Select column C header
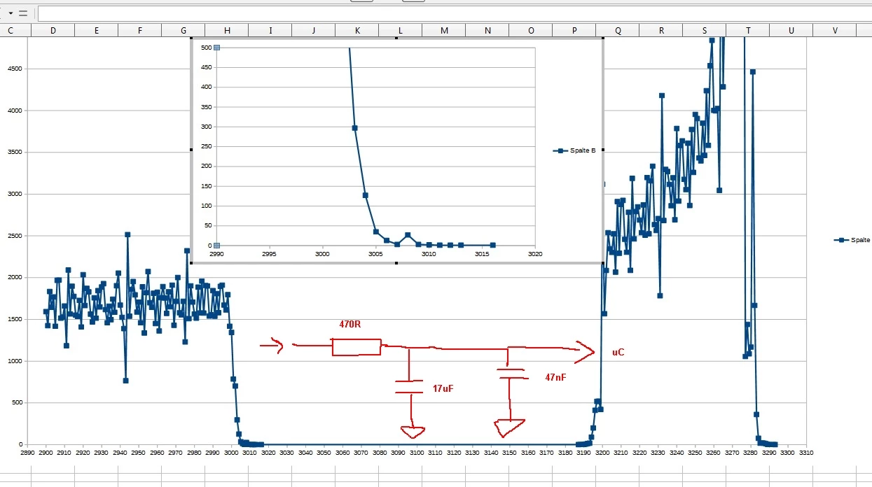Screen dimensions: 872x487 [10, 30]
